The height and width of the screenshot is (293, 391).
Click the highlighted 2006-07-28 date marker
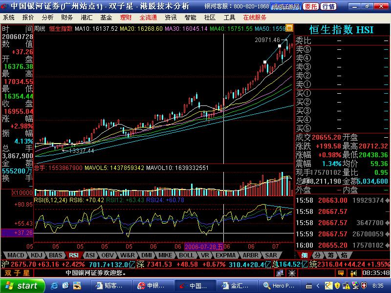coord(204,247)
